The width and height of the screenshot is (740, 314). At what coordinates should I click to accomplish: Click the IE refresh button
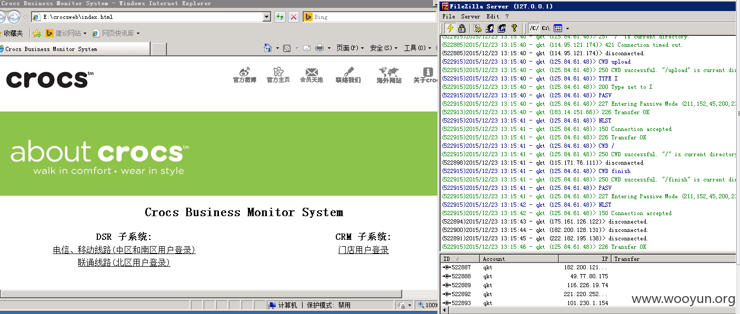point(280,17)
